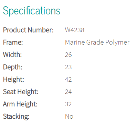Select the Marine Grade Polymer text
This screenshot has width=137, height=132.
click(x=97, y=43)
